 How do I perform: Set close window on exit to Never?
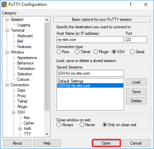pos(82,125)
